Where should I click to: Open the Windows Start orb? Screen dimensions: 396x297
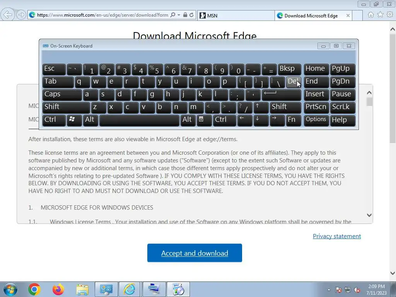point(10,289)
